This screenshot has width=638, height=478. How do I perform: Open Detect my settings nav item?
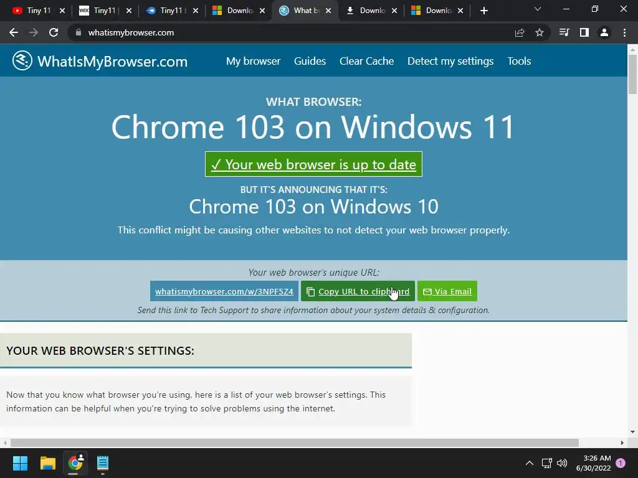click(x=450, y=61)
